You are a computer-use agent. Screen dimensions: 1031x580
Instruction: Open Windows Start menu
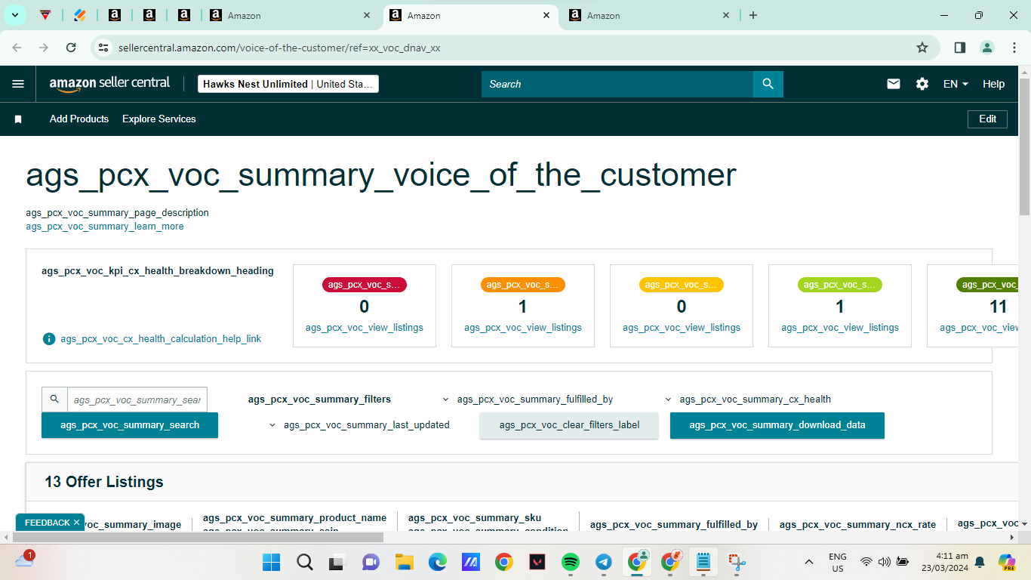271,562
